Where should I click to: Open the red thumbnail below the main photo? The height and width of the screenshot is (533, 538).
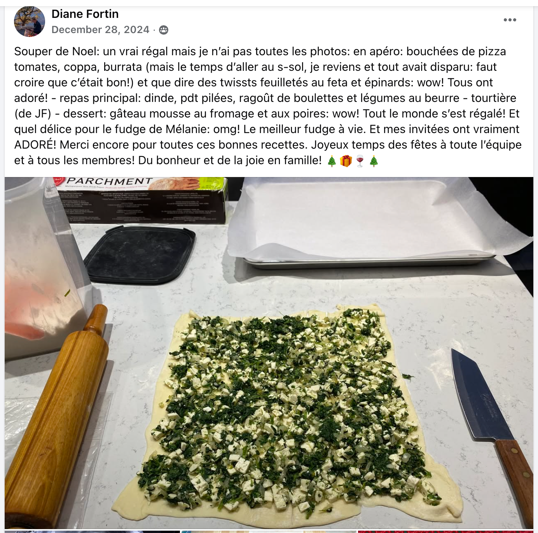[445, 531]
